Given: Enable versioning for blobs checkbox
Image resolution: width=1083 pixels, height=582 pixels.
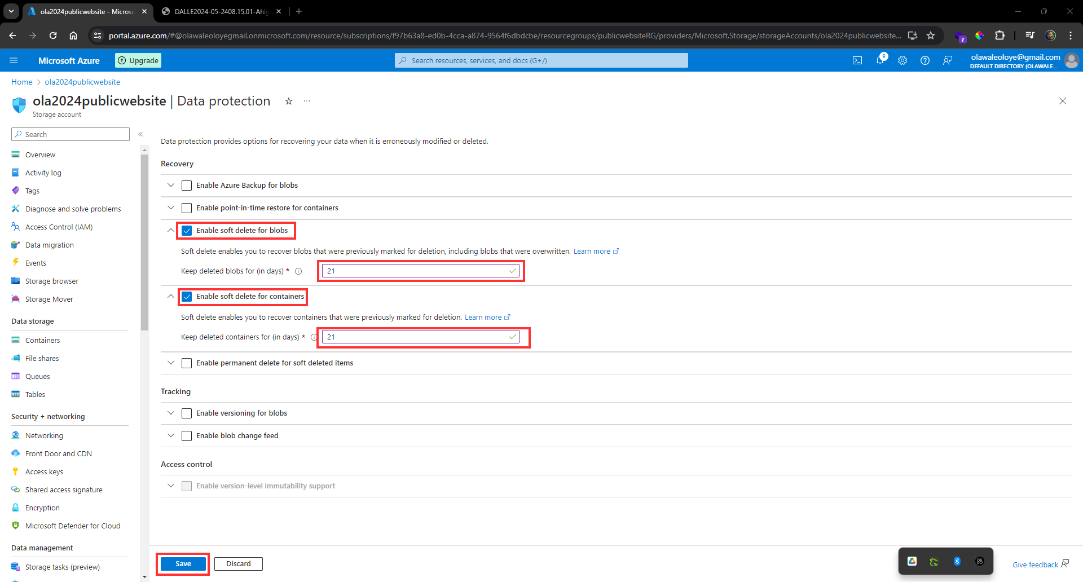Looking at the screenshot, I should pos(186,413).
